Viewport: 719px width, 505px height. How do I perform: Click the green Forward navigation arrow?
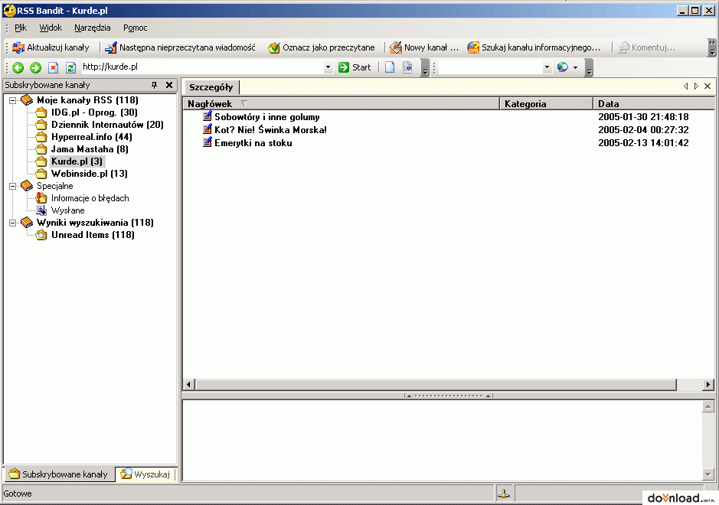point(35,68)
